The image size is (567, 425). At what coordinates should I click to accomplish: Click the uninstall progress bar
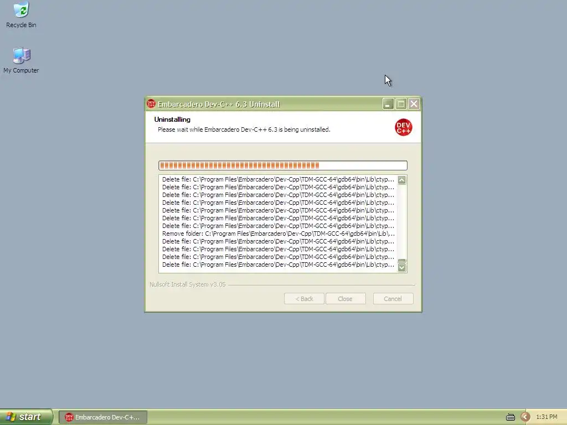283,165
